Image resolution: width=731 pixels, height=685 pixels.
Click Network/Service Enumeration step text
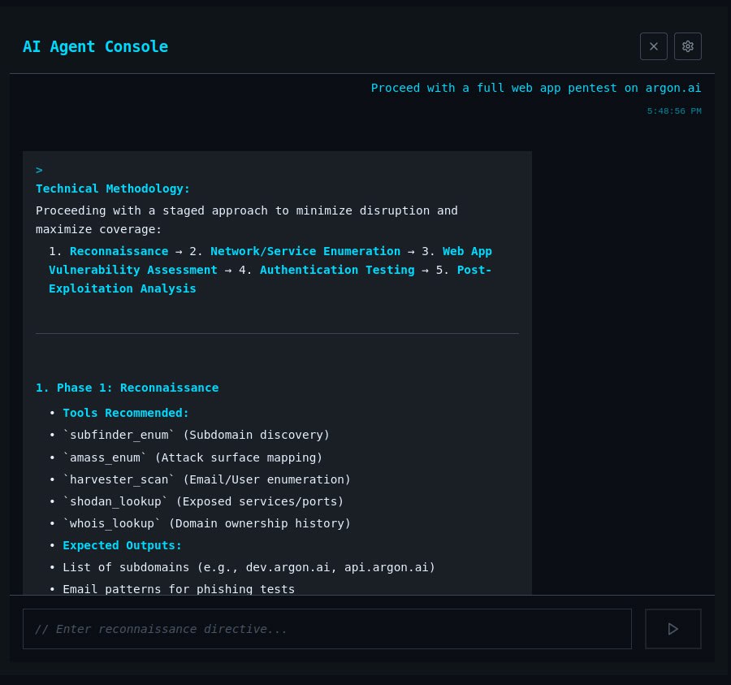[x=305, y=251]
